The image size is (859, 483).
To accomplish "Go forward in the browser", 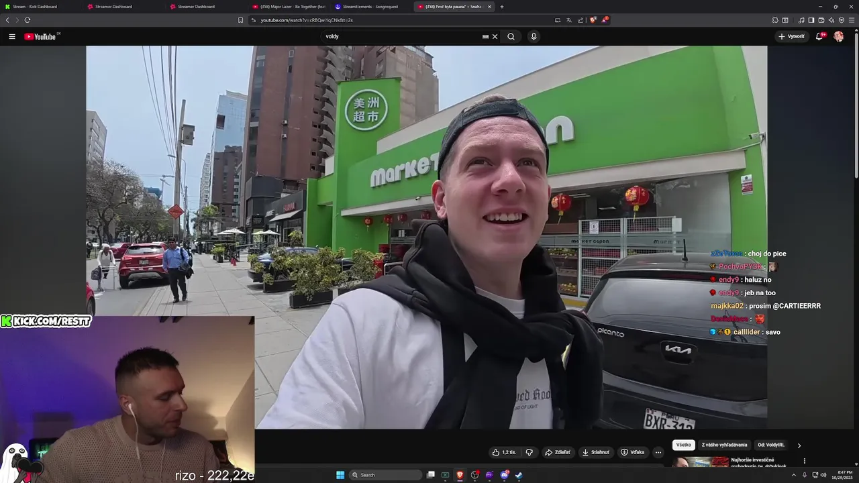I will click(x=17, y=20).
